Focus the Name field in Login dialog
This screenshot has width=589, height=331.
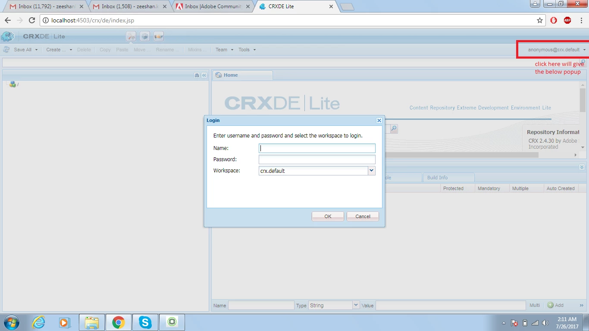317,148
